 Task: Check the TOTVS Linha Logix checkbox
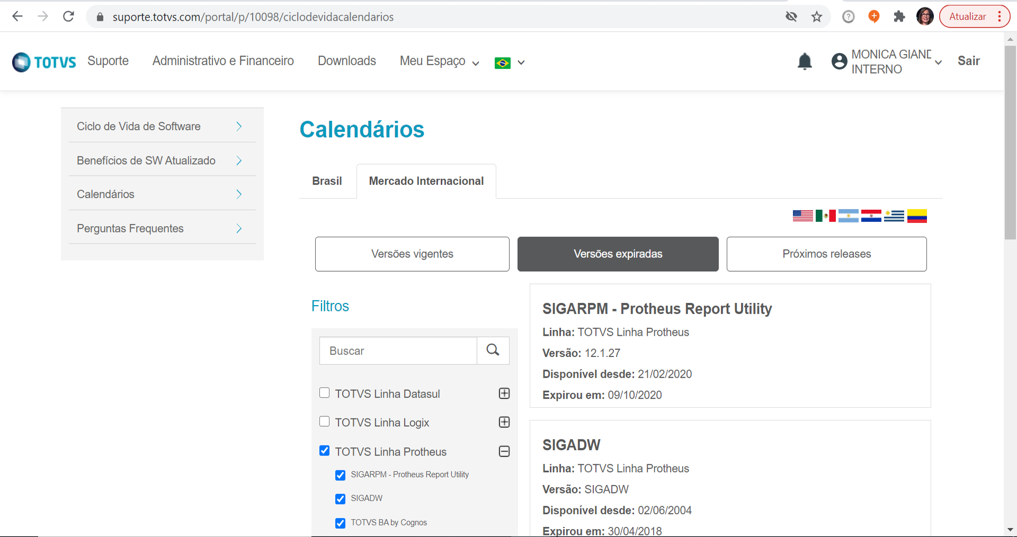325,422
